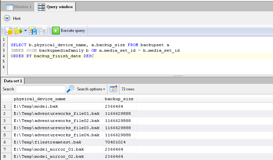273x160 pixels.
Task: Click the save query floppy disk icon
Action: [33, 31]
